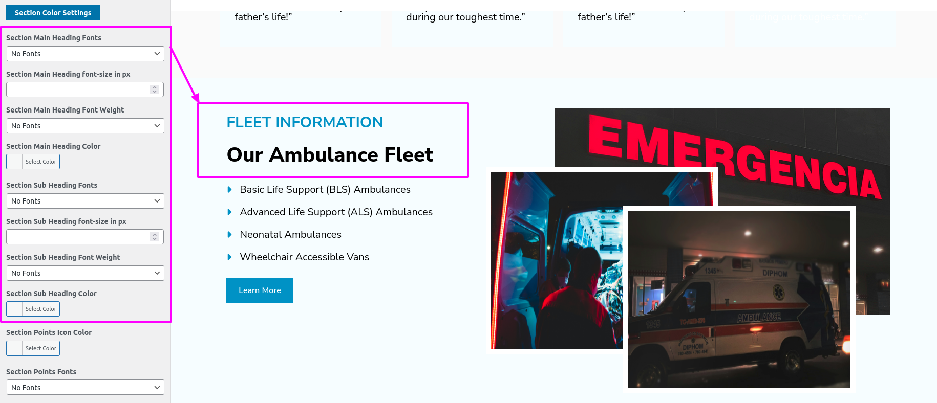The image size is (937, 403).
Task: Expand Section Main Heading Fonts dropdown
Action: point(85,54)
